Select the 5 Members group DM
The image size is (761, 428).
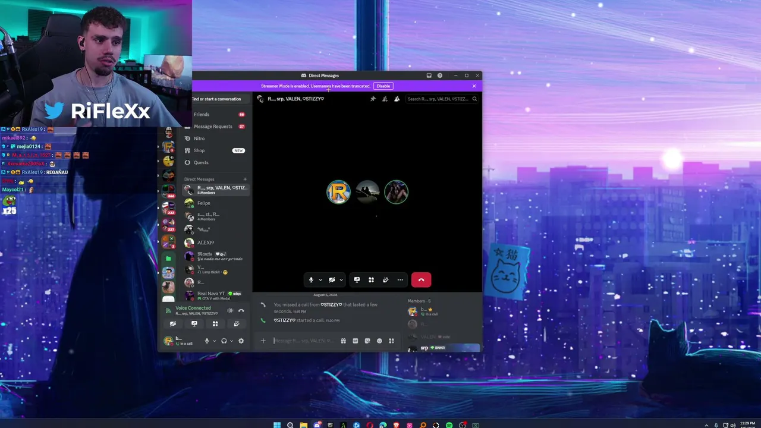215,190
